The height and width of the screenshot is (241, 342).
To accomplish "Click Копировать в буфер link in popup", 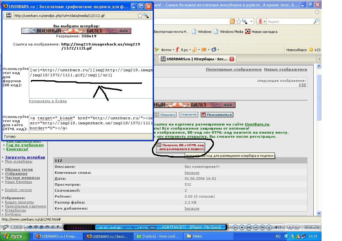I will (48, 101).
